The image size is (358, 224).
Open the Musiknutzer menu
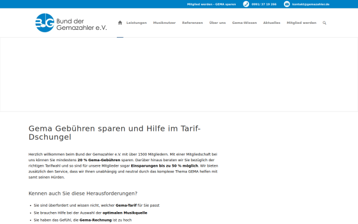coord(165,23)
